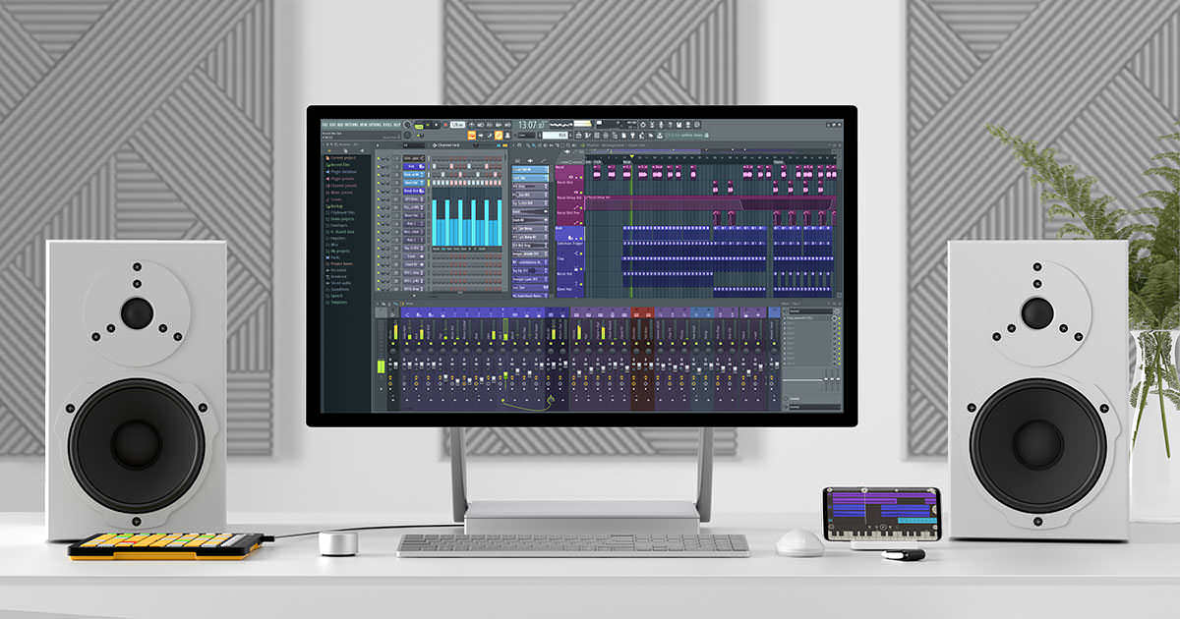Open the EDIT menu
Screen dimensions: 1180x619
point(331,125)
